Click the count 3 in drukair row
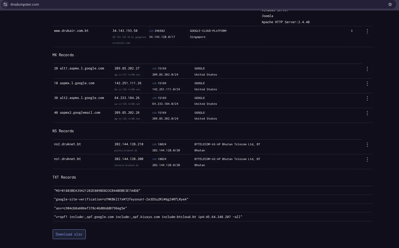This screenshot has width=399, height=248. click(352, 31)
